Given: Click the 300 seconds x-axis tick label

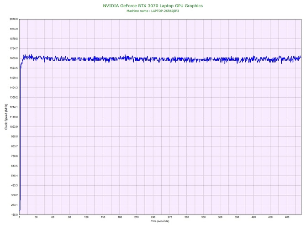Looking at the screenshot, I should 187,217.
